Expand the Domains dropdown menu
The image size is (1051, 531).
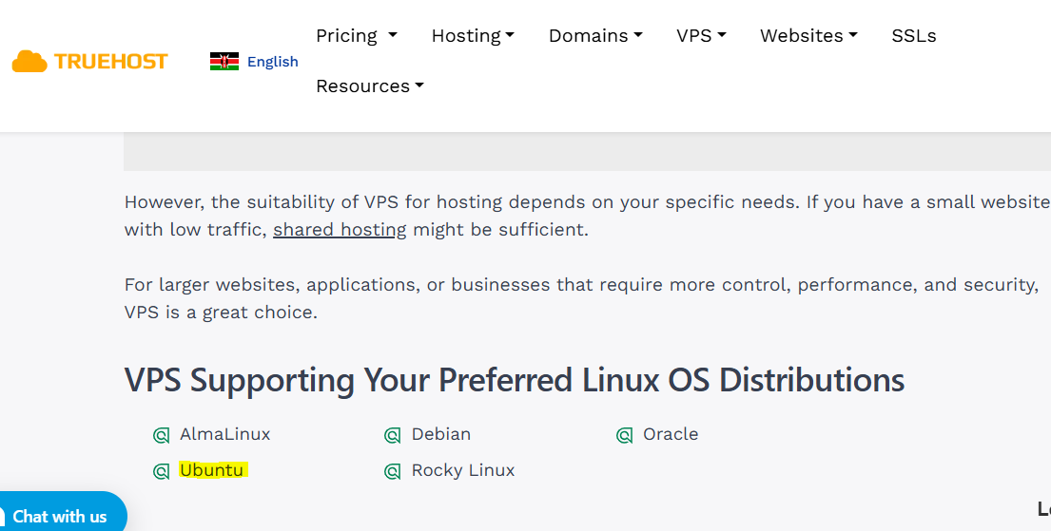(595, 35)
